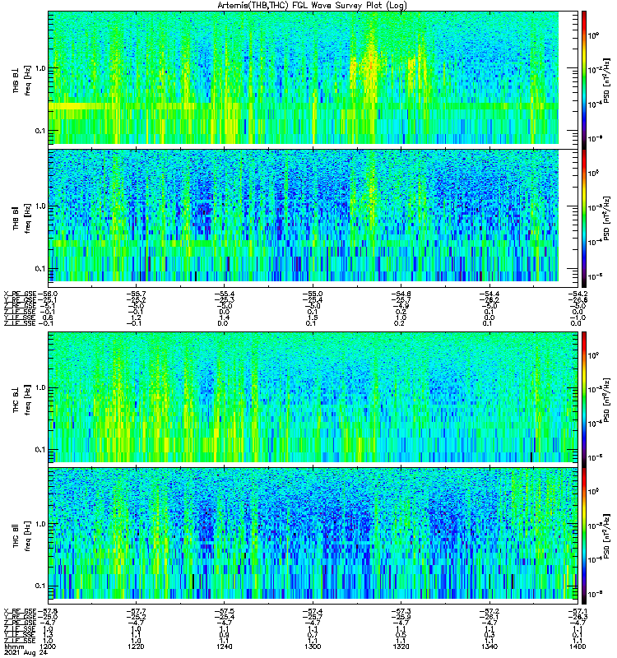617x658 pixels.
Task: Click the PSD color bar beside THC B-parallel panel
Action: click(584, 536)
